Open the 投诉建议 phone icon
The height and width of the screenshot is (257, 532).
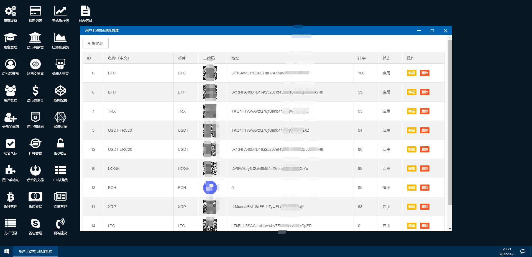click(60, 223)
